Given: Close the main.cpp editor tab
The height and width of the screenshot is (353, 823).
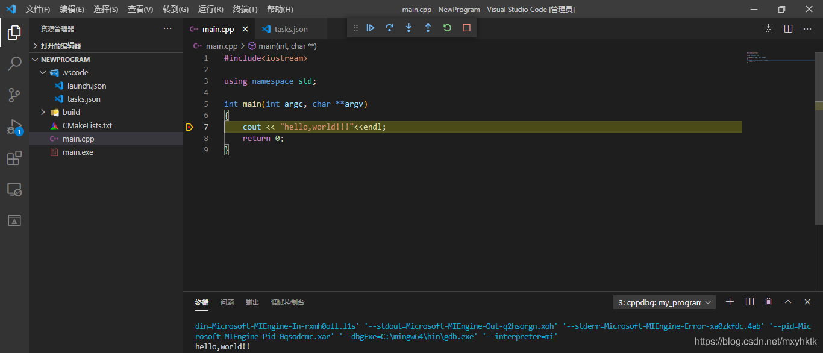Looking at the screenshot, I should pyautogui.click(x=245, y=29).
